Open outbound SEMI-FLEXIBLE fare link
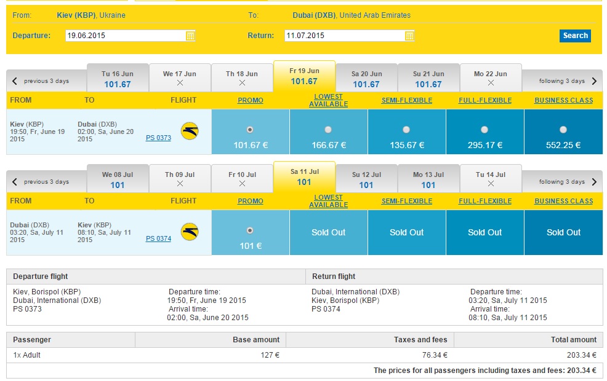Viewport: 607px width, 381px height. click(406, 100)
